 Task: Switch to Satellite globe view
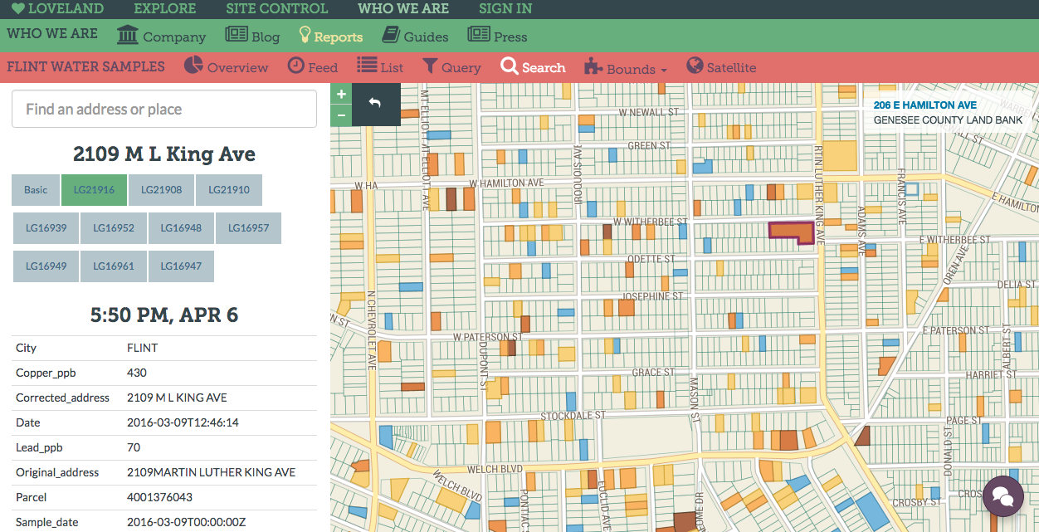point(694,66)
